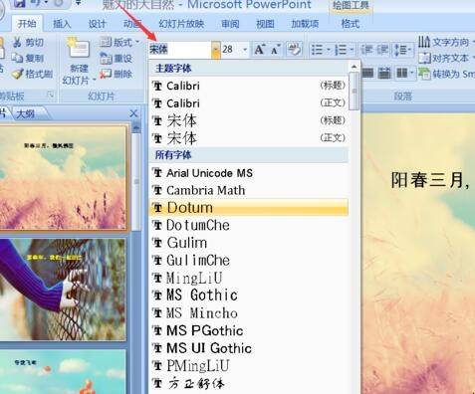Click the font size field showing 28
This screenshot has width=475, height=394.
[x=231, y=50]
